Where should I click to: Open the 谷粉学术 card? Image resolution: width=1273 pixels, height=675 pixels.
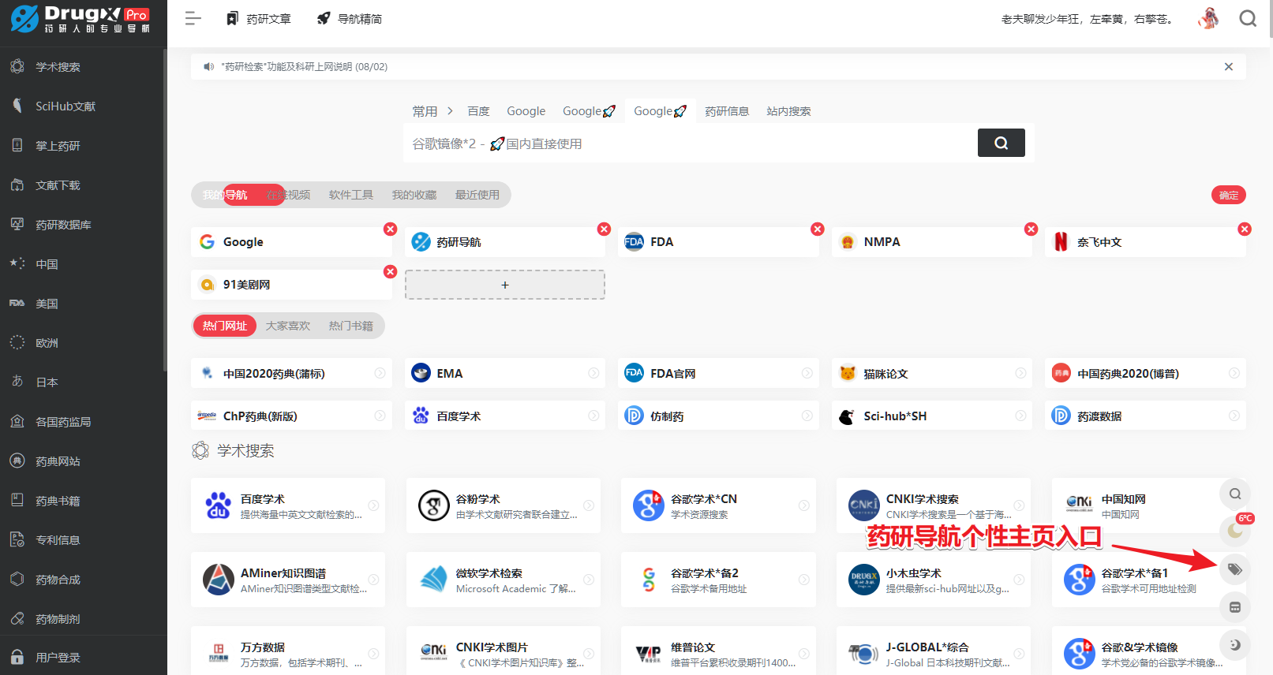click(x=504, y=505)
